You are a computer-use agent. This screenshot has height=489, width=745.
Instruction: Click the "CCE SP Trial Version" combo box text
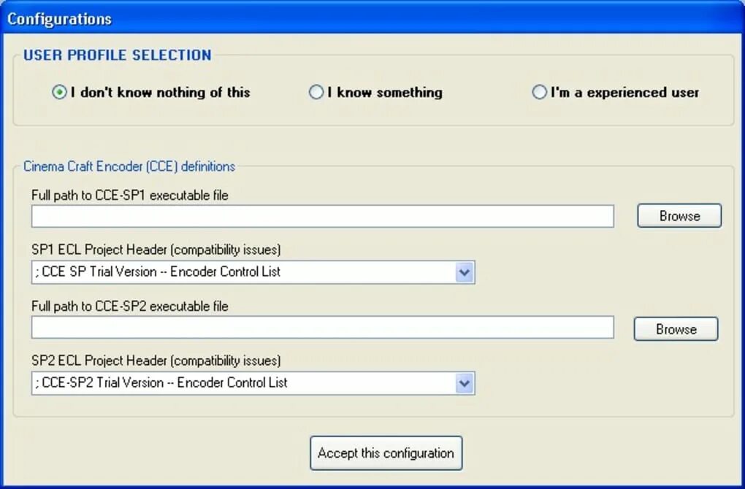158,272
